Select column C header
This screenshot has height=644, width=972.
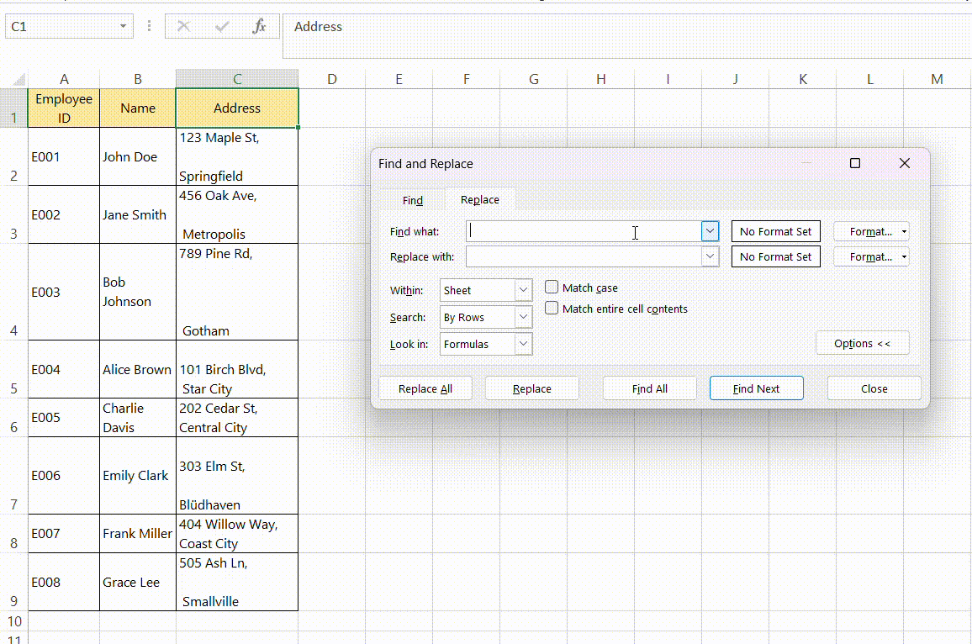pos(237,79)
